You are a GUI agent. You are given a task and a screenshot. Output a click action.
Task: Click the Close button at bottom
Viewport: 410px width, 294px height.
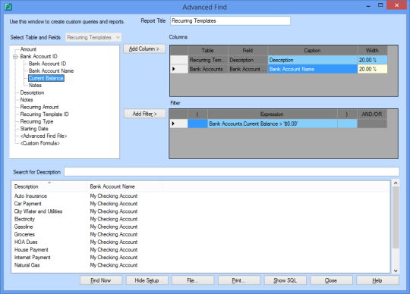pos(331,280)
